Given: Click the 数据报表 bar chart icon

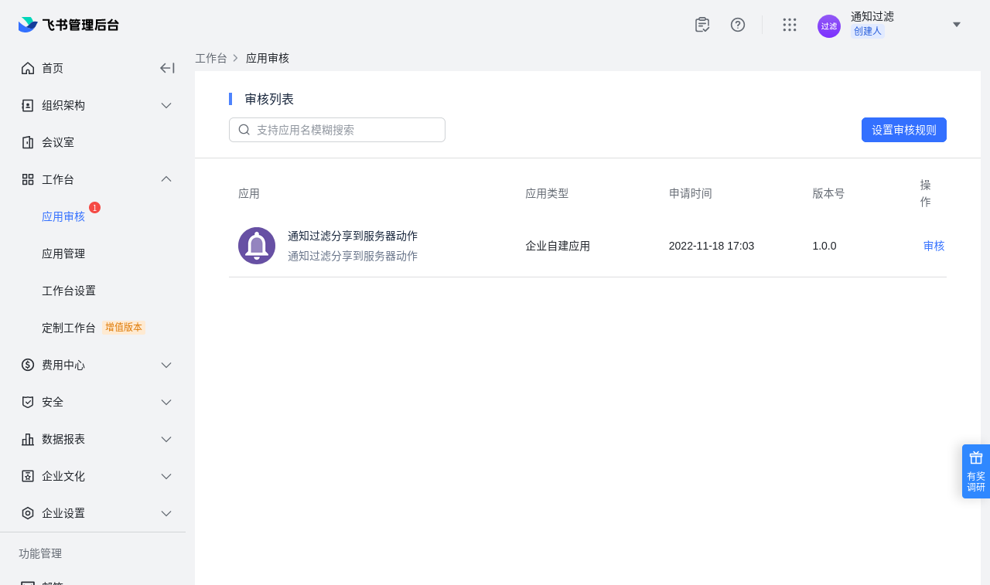Looking at the screenshot, I should coord(28,439).
